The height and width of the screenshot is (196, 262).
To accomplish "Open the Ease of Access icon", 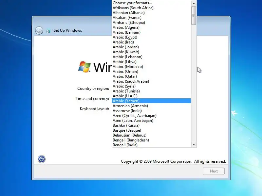I will tap(42, 159).
